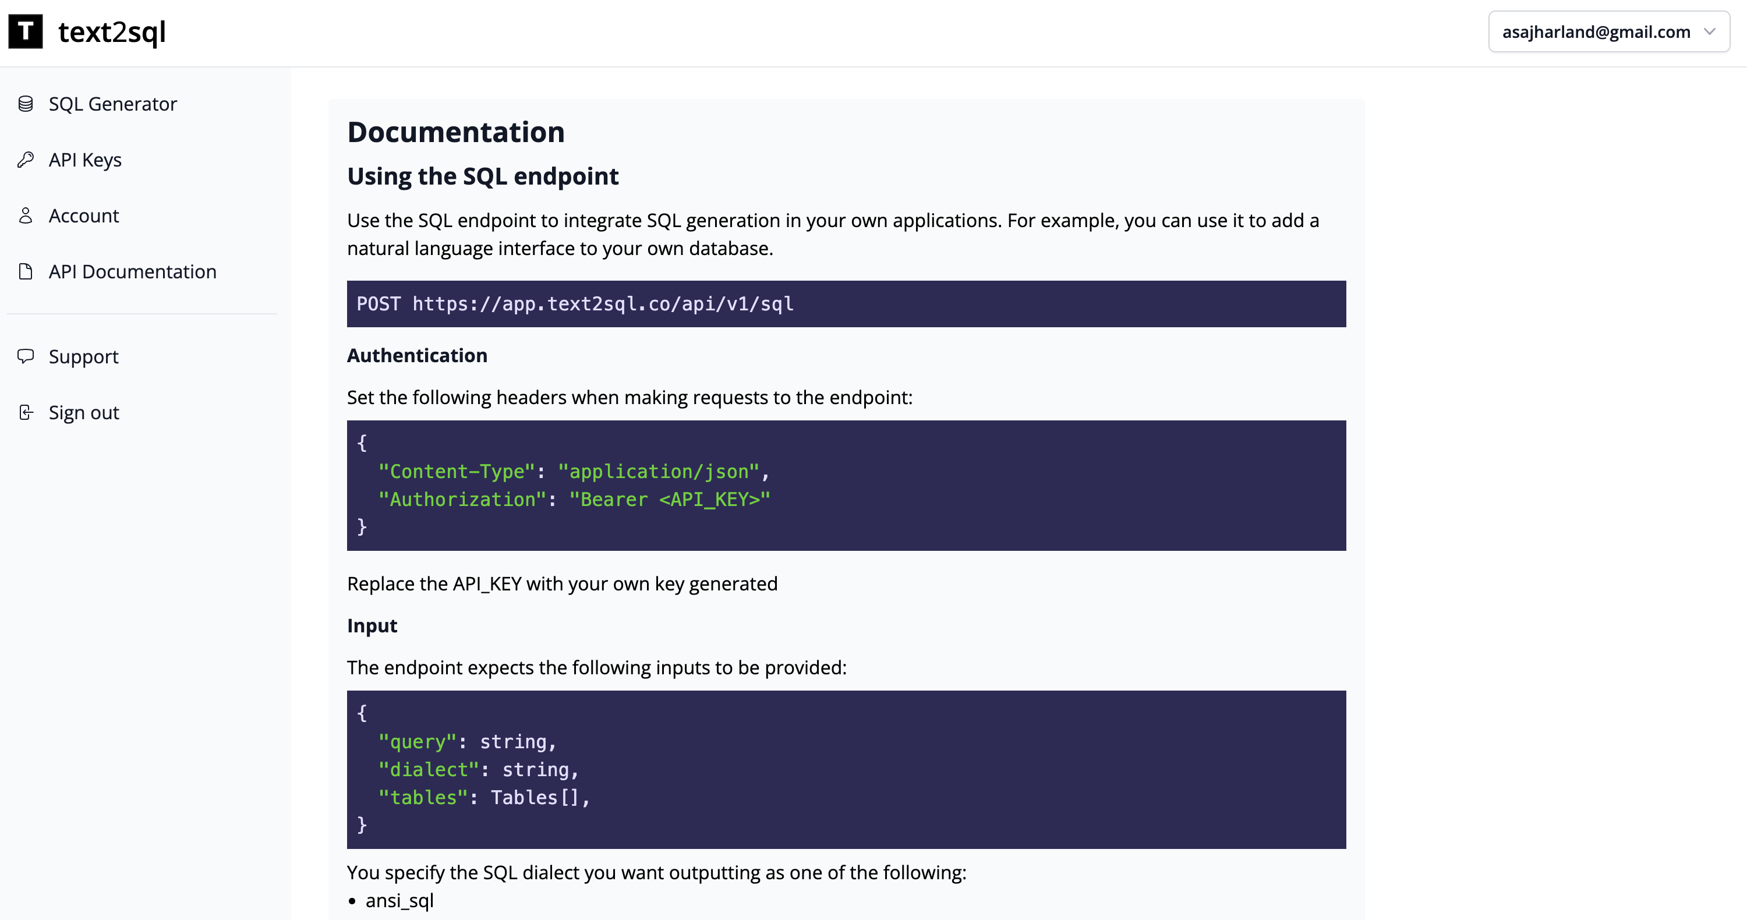The image size is (1747, 920).
Task: Click the POST endpoint URL code block
Action: pos(846,304)
